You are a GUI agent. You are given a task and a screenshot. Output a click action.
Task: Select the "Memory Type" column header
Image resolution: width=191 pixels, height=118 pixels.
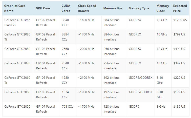139,8
